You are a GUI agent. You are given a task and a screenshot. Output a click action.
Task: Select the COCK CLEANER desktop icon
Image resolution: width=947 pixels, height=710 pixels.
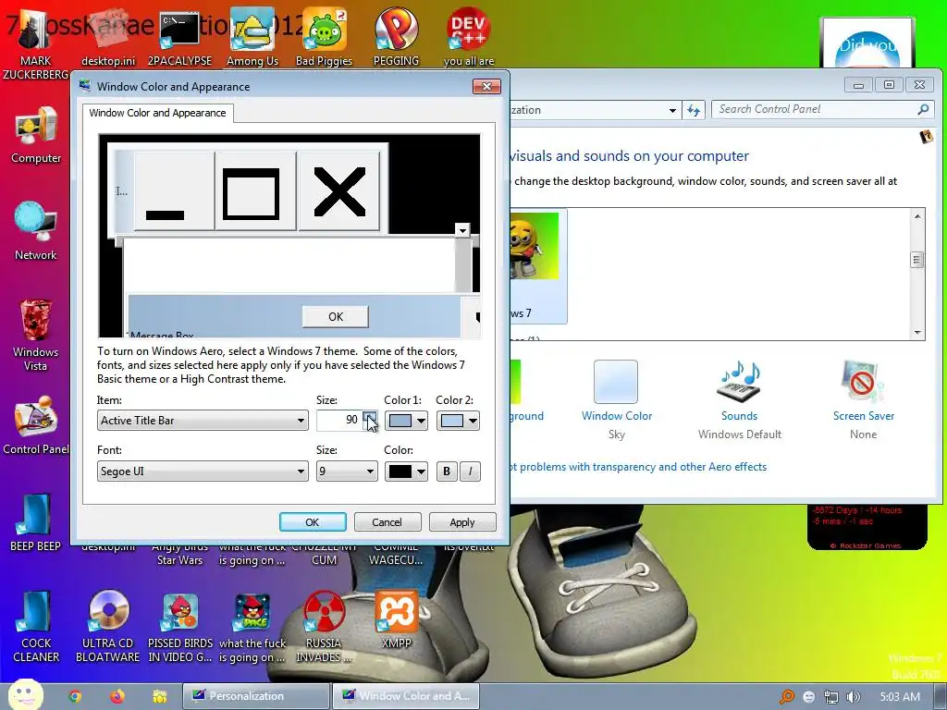[36, 627]
